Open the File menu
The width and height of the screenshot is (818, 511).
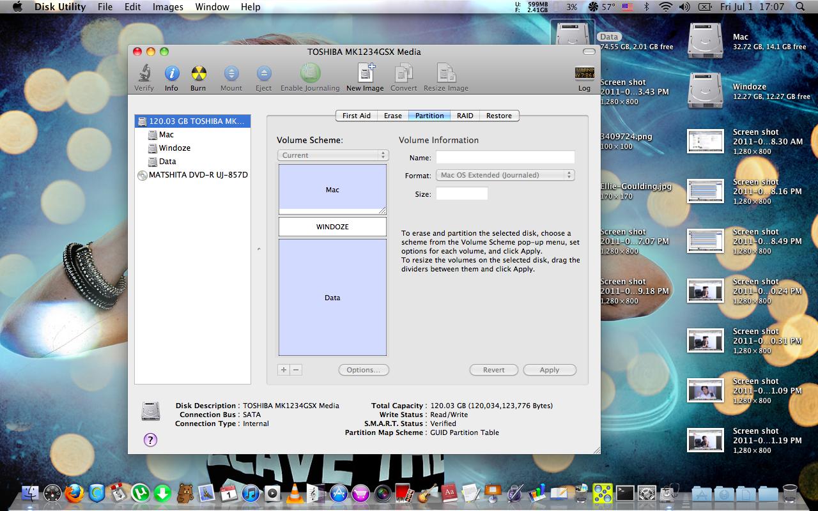click(x=105, y=7)
